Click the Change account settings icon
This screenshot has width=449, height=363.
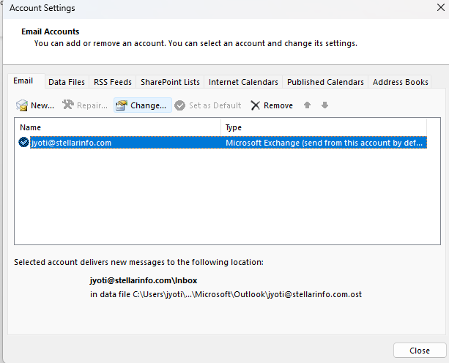click(x=122, y=105)
